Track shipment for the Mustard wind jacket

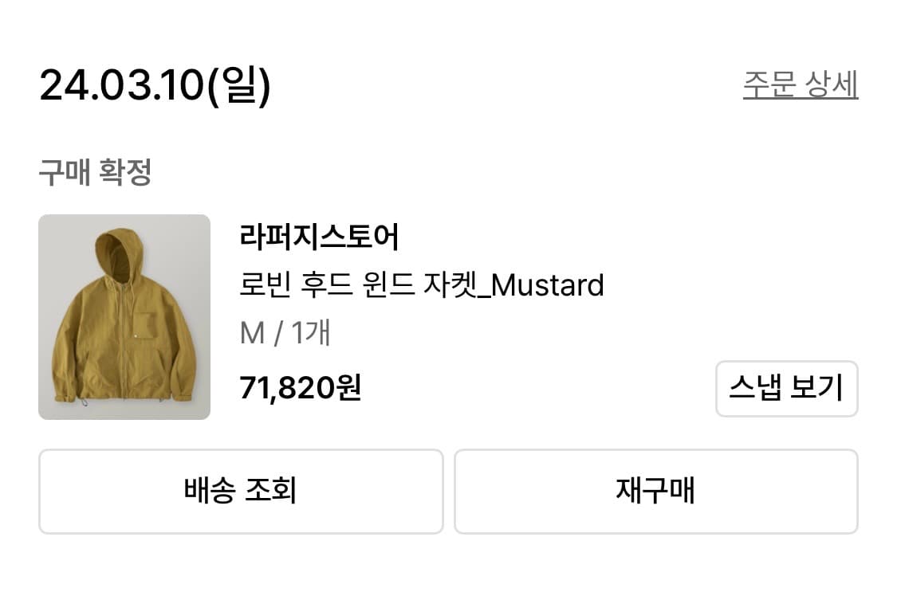pos(239,492)
